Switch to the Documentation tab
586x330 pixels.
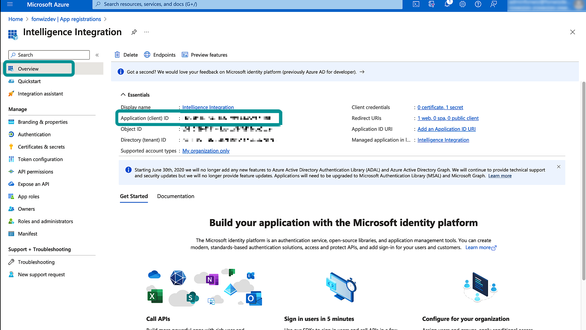[x=175, y=196]
